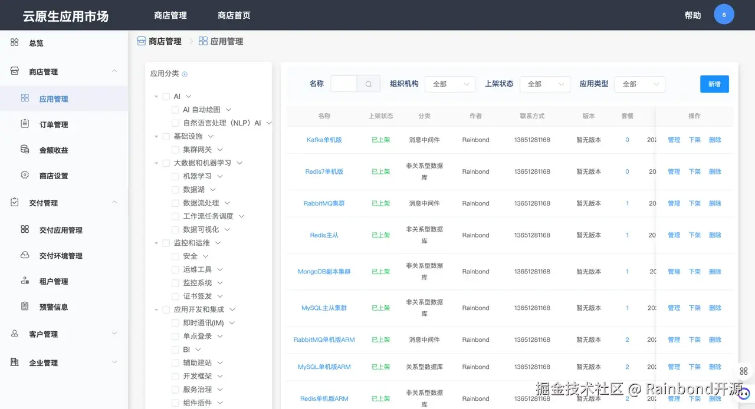755x409 pixels.
Task: Click the 新增 button
Action: tap(714, 84)
